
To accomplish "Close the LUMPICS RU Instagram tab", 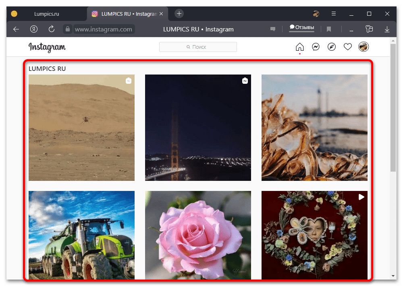I will 162,14.
